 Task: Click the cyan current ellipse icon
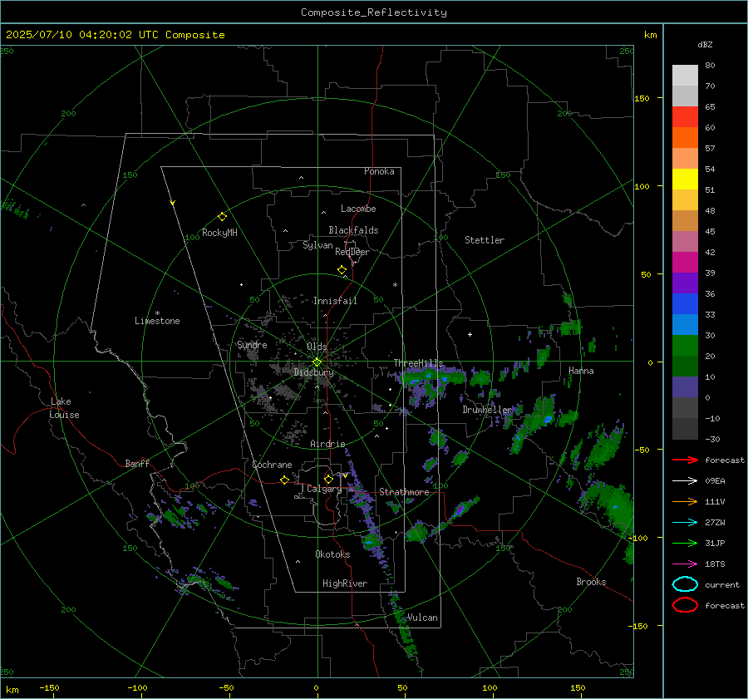pyautogui.click(x=685, y=584)
